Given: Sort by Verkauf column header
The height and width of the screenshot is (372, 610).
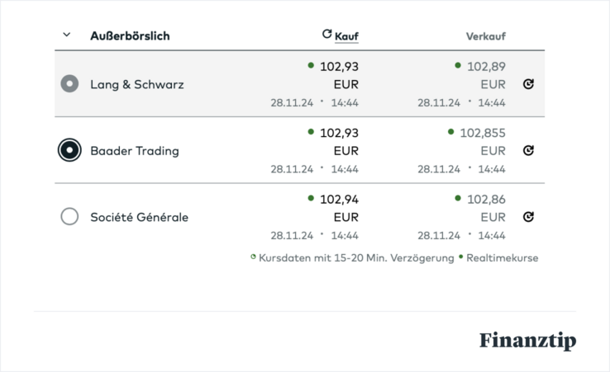Looking at the screenshot, I should pyautogui.click(x=485, y=36).
